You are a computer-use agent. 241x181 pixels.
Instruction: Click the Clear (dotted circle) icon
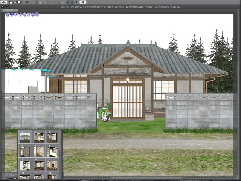(36, 2)
